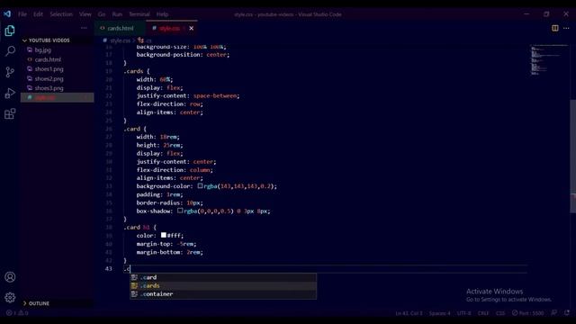This screenshot has height=324, width=576.
Task: Click line number 43 in gutter
Action: [108, 269]
